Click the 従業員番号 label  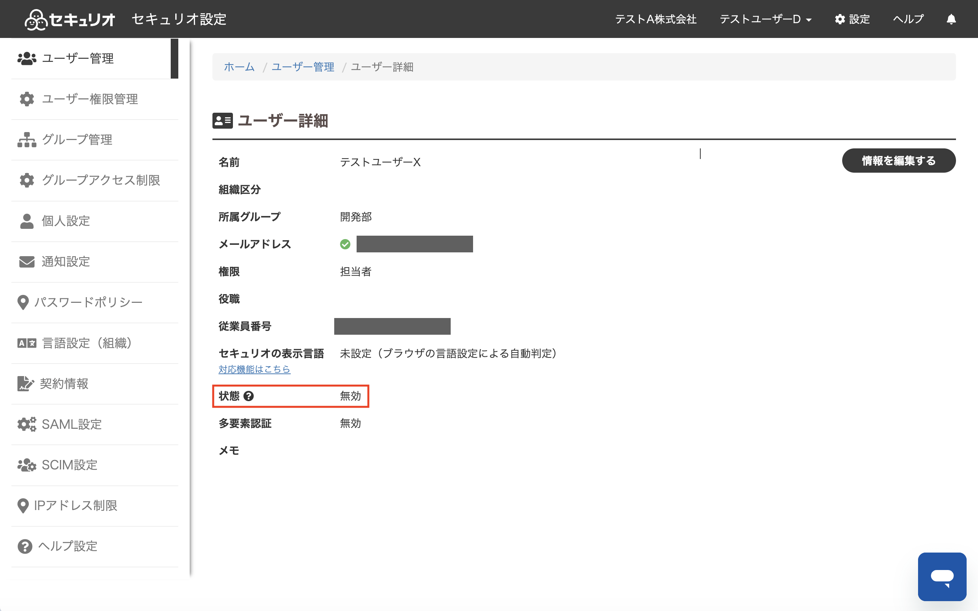click(245, 326)
